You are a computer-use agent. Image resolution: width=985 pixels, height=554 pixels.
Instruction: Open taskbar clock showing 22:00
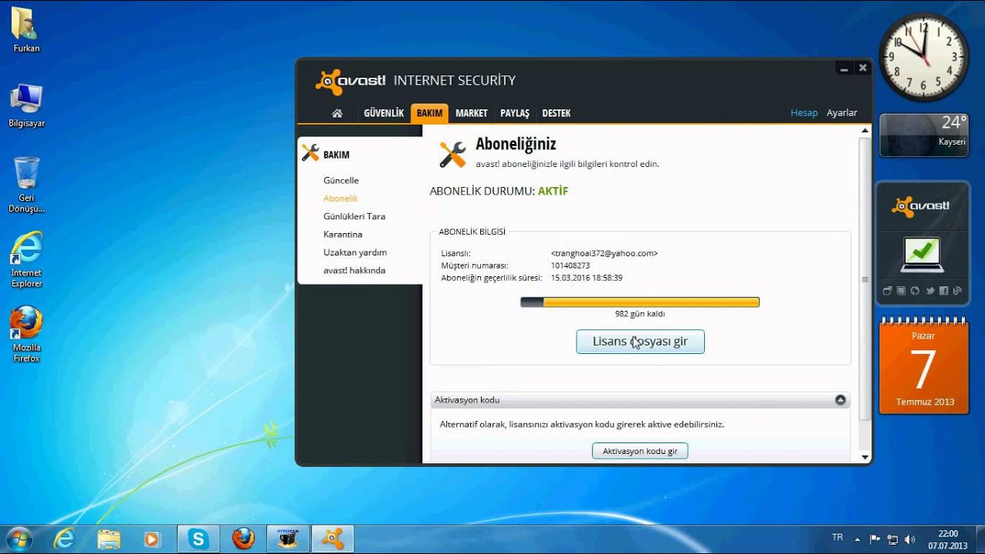947,539
